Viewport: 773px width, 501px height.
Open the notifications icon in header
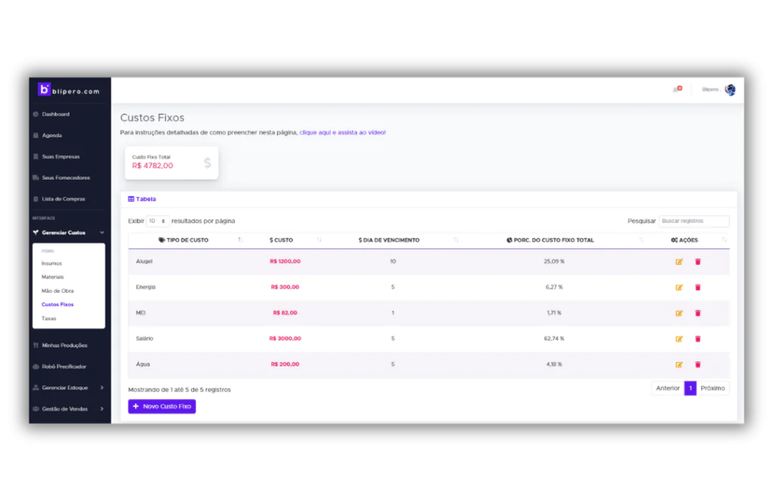[677, 90]
